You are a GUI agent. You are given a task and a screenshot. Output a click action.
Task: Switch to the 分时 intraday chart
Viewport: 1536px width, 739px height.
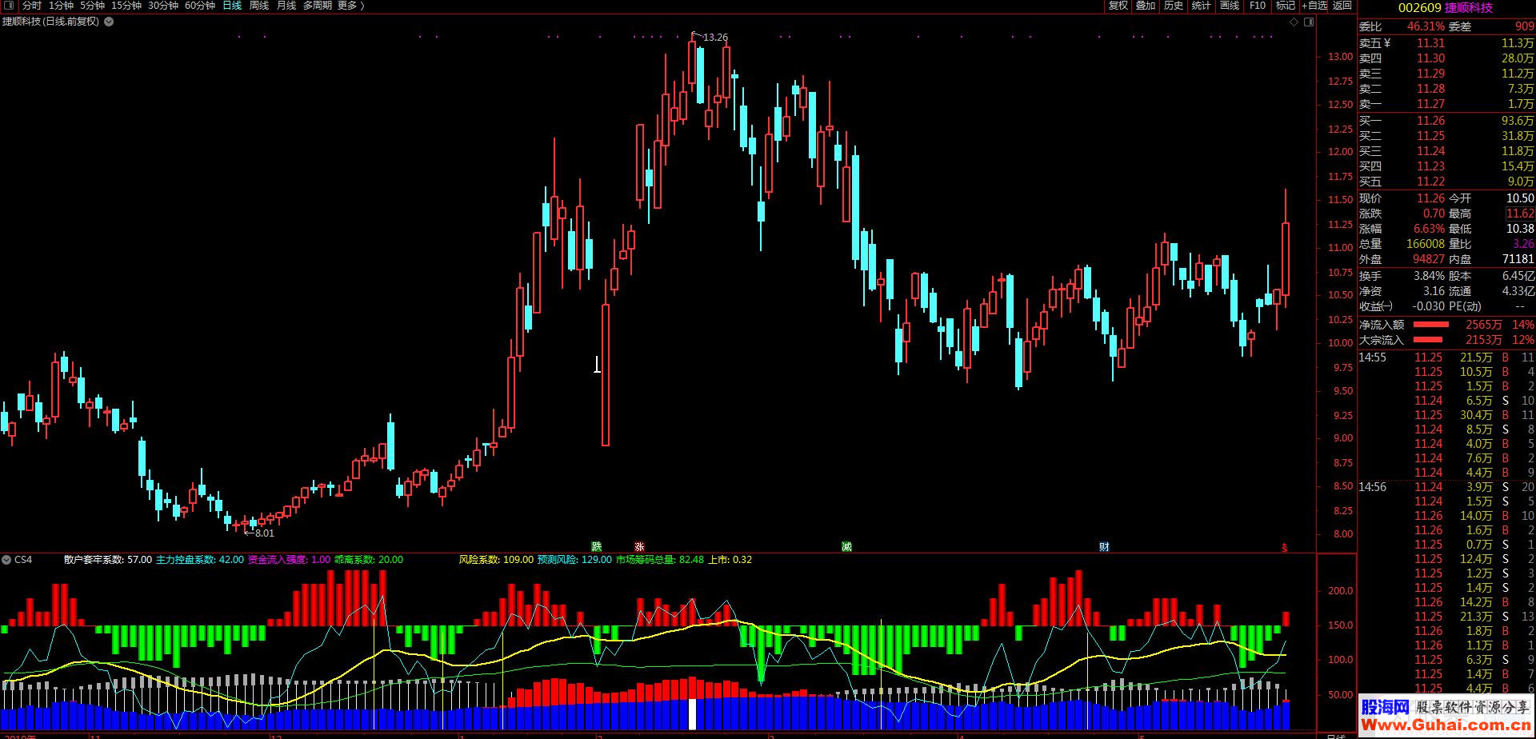pos(31,6)
